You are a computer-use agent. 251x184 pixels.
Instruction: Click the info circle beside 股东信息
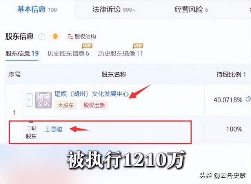point(42,37)
